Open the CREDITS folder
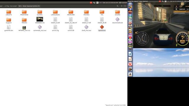 coord(9,13)
